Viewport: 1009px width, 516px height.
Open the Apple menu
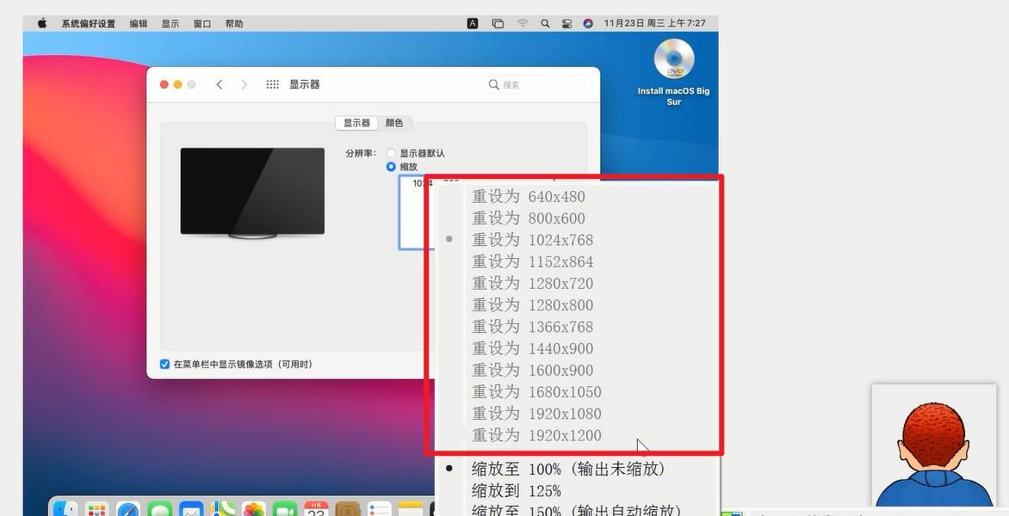point(41,23)
